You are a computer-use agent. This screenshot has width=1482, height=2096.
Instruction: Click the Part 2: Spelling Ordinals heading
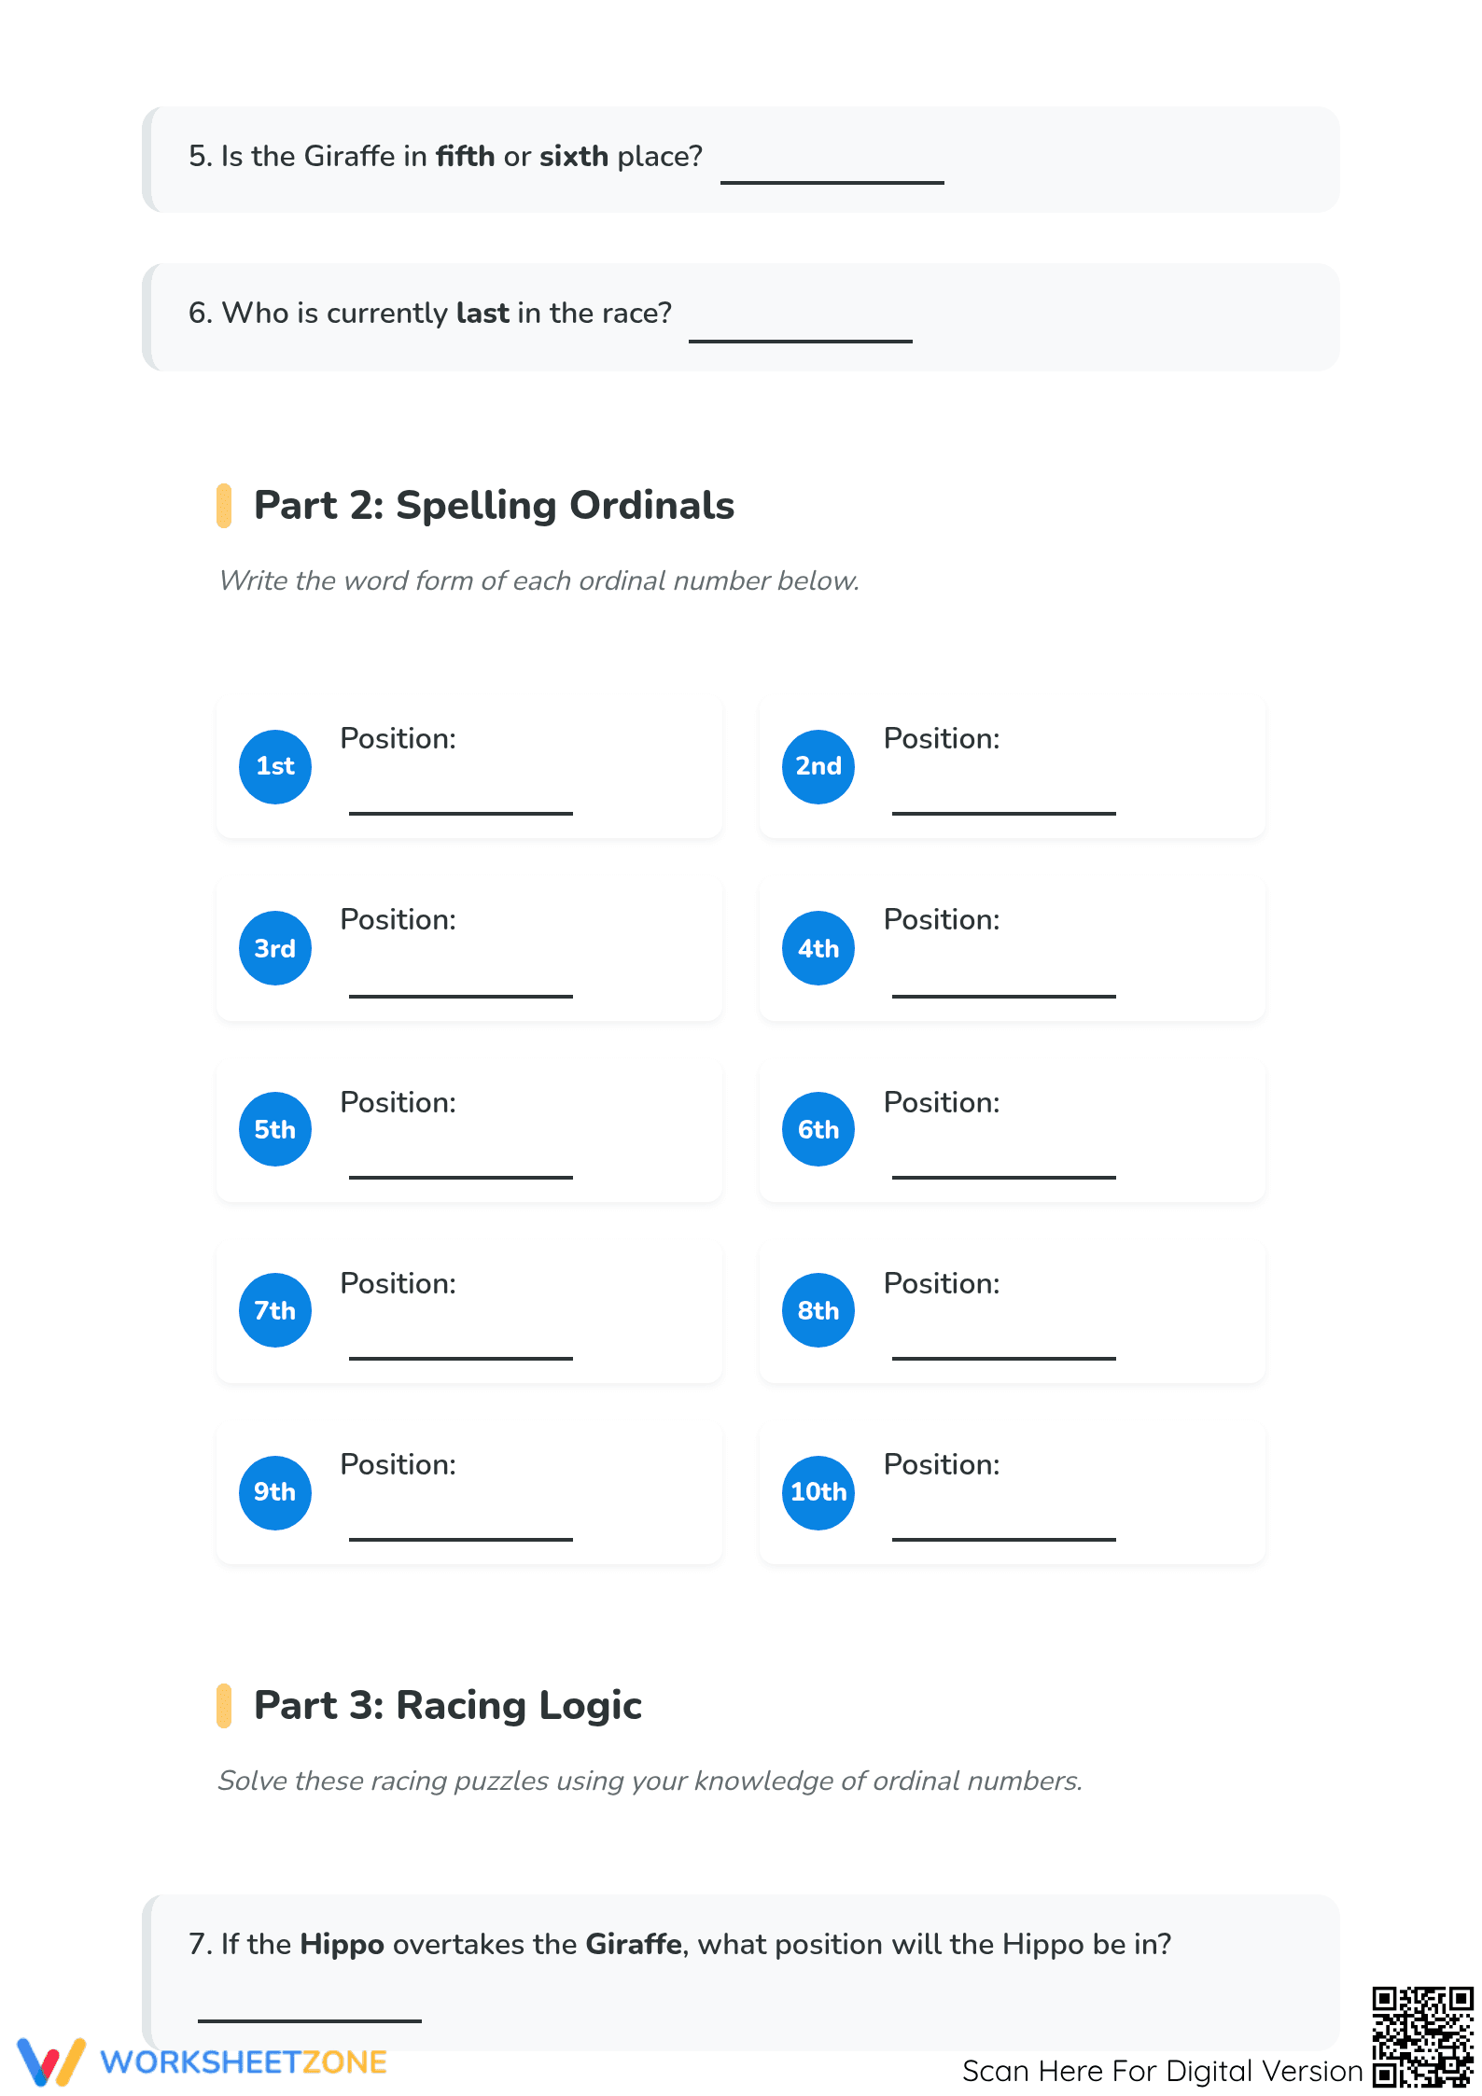(x=494, y=505)
